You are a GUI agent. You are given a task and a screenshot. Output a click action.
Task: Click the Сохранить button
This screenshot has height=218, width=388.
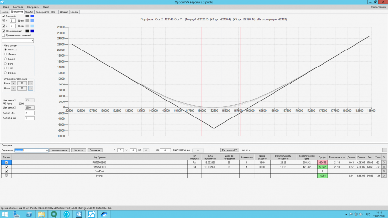tap(95, 151)
